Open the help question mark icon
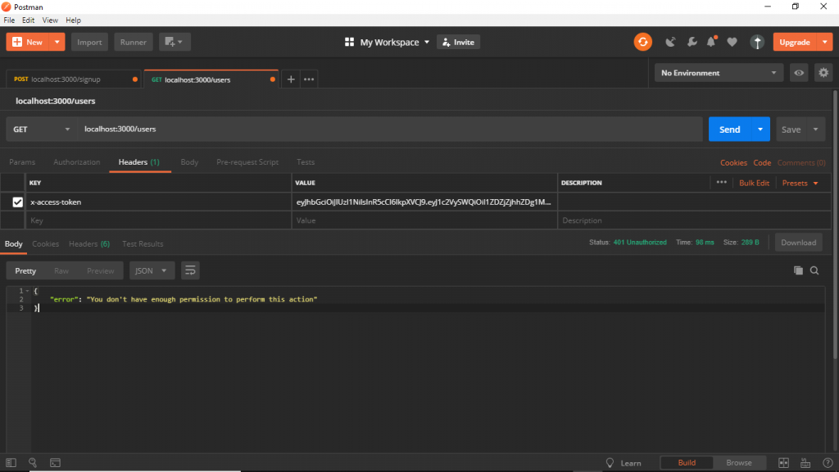 click(828, 463)
